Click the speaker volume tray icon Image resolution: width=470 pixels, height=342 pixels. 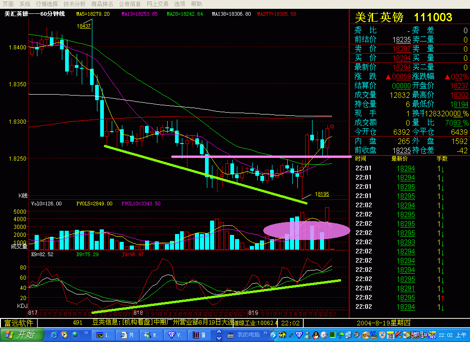357,335
